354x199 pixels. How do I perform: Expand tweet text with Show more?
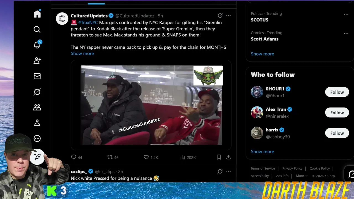coord(82,54)
